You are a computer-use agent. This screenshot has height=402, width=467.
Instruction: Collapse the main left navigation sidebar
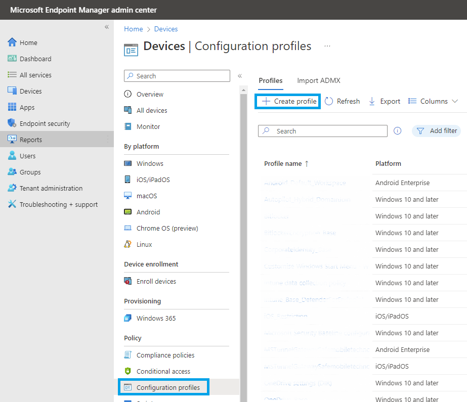[x=107, y=27]
